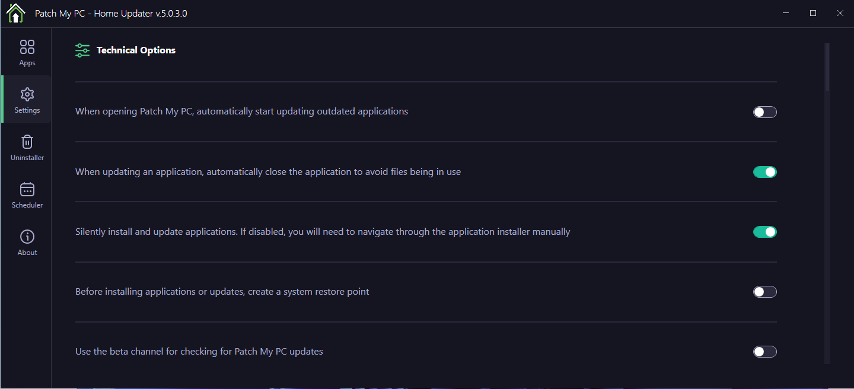This screenshot has width=854, height=389.
Task: Maximize the Patch My PC window
Action: (x=813, y=13)
